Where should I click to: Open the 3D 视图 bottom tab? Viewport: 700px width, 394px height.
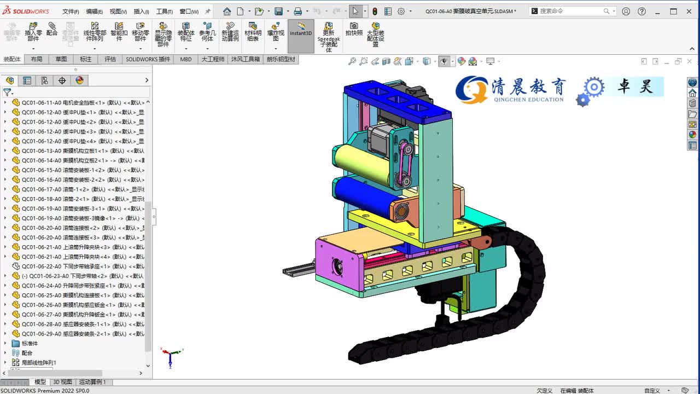62,382
